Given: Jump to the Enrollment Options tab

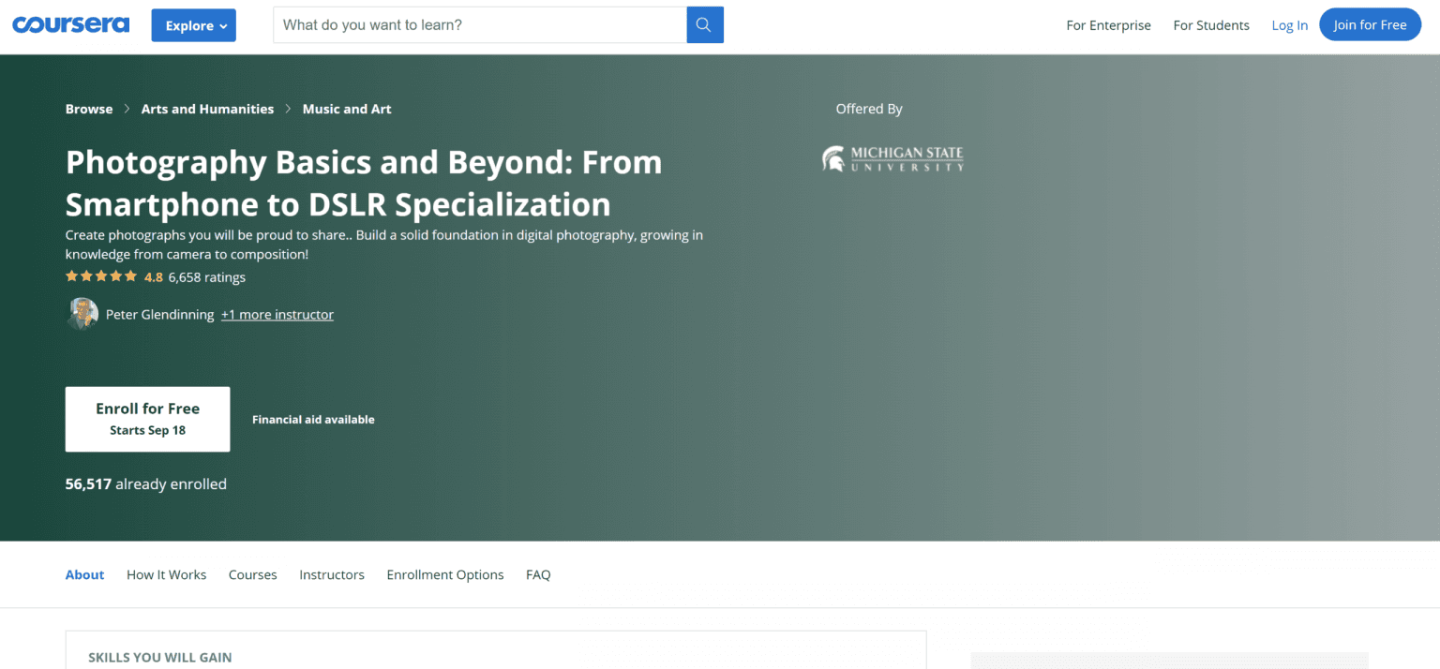Looking at the screenshot, I should click(x=445, y=574).
